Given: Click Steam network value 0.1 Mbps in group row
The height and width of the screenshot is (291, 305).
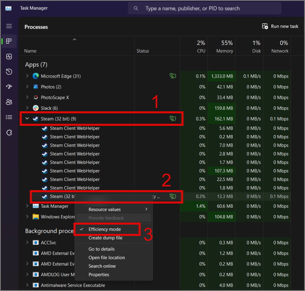Looking at the screenshot, I should click(x=279, y=119).
